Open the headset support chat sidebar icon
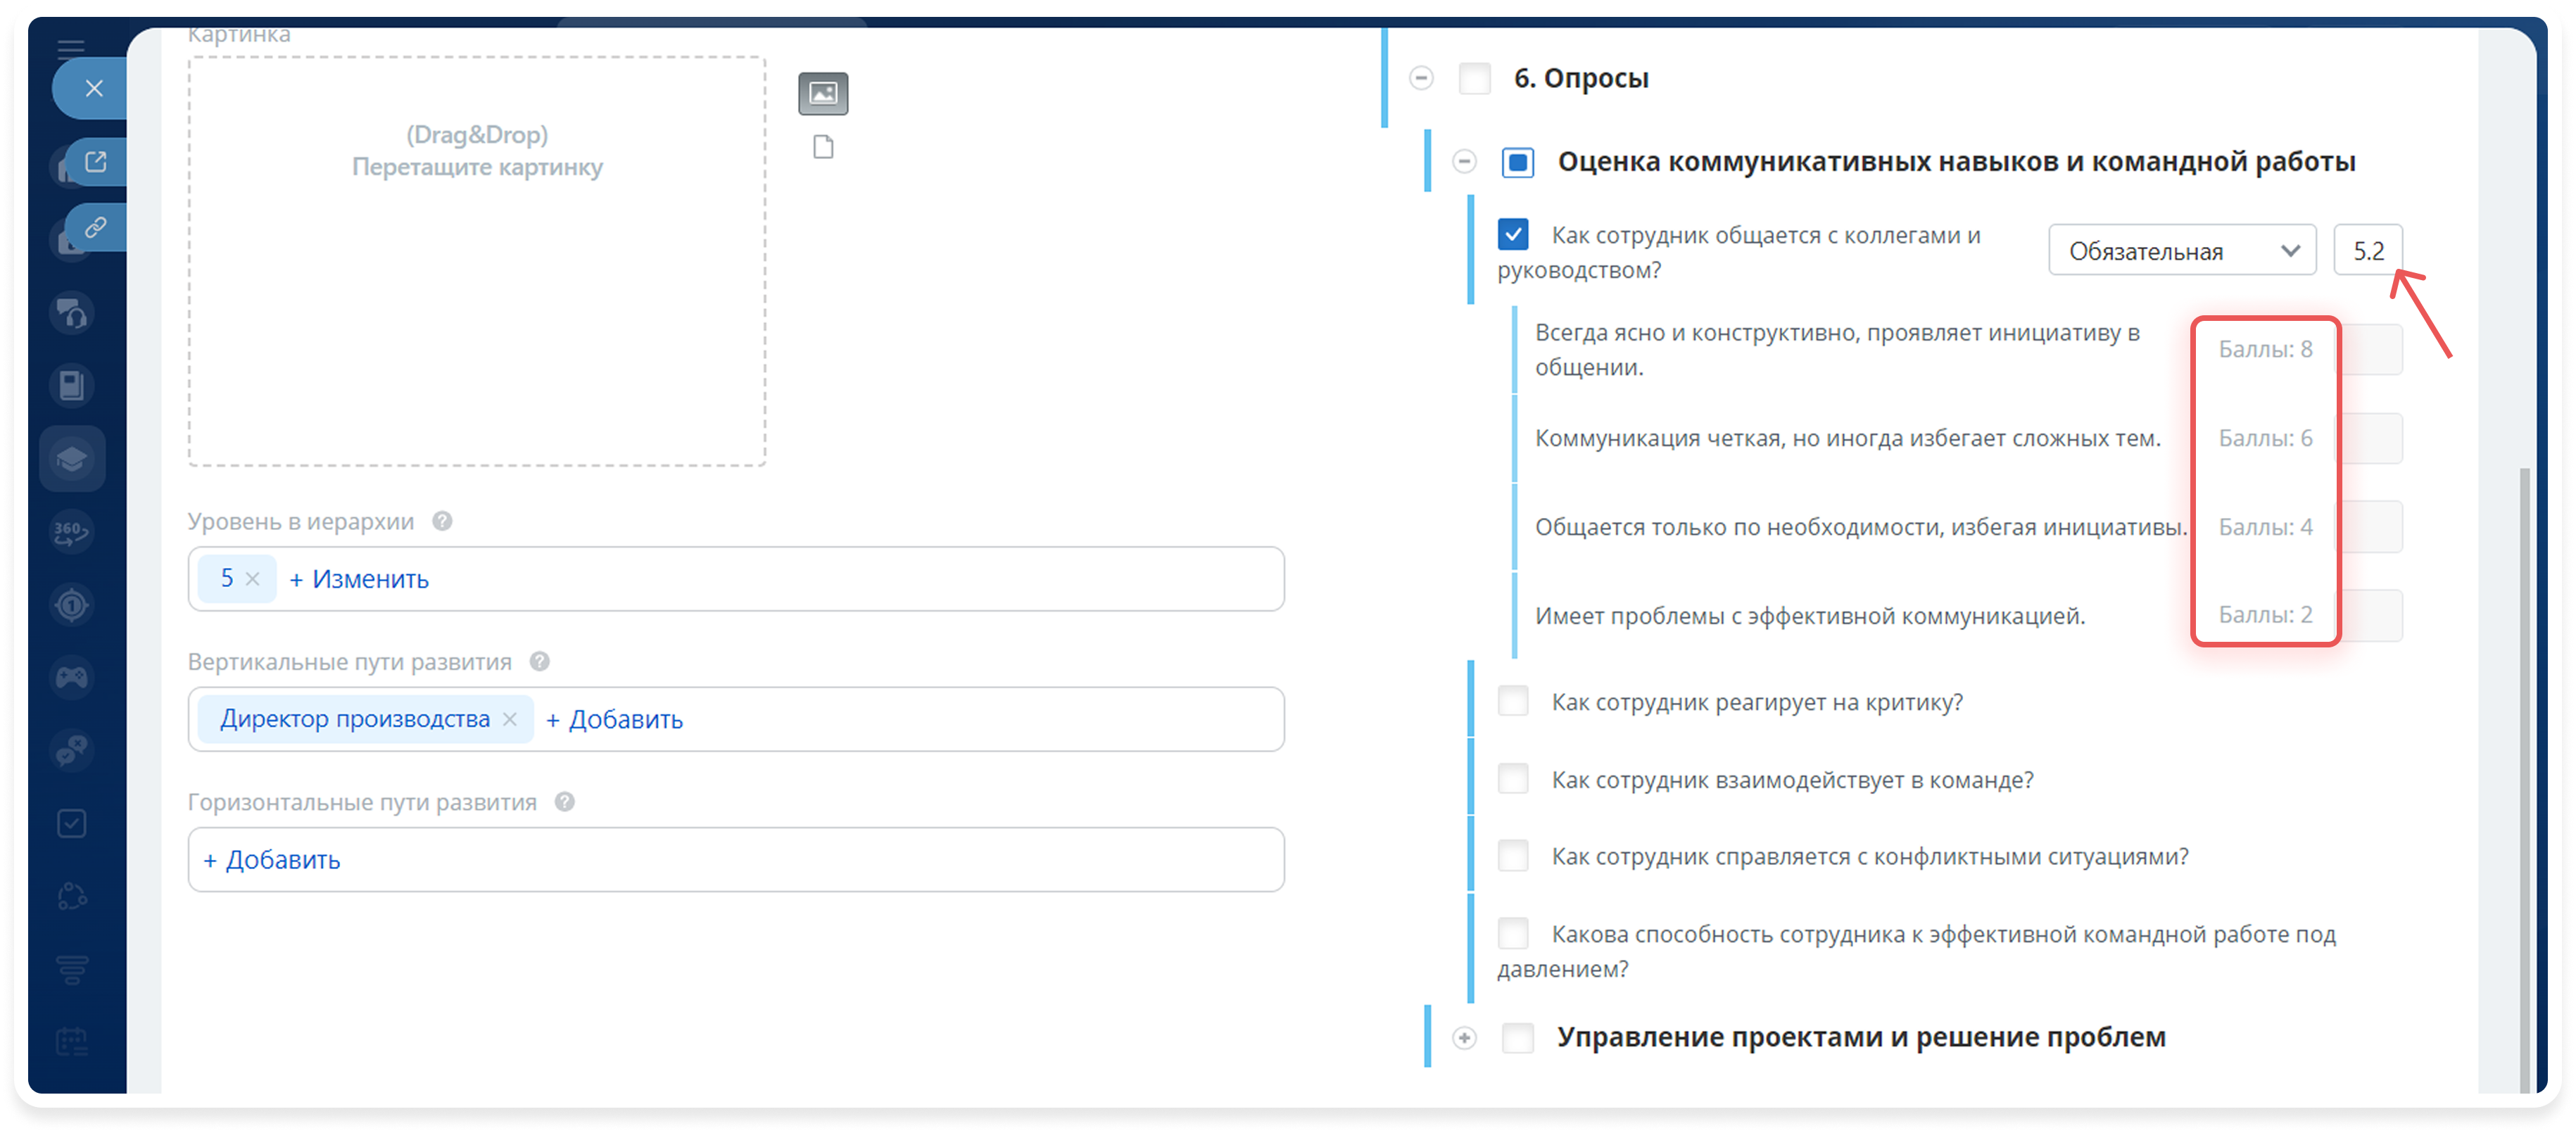 [x=72, y=314]
